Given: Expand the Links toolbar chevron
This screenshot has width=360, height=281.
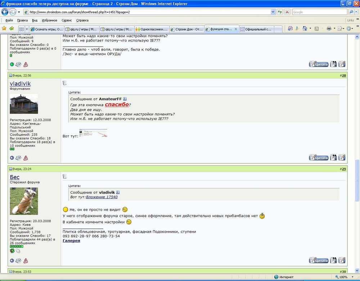Looking at the screenshot, I should [x=357, y=19].
